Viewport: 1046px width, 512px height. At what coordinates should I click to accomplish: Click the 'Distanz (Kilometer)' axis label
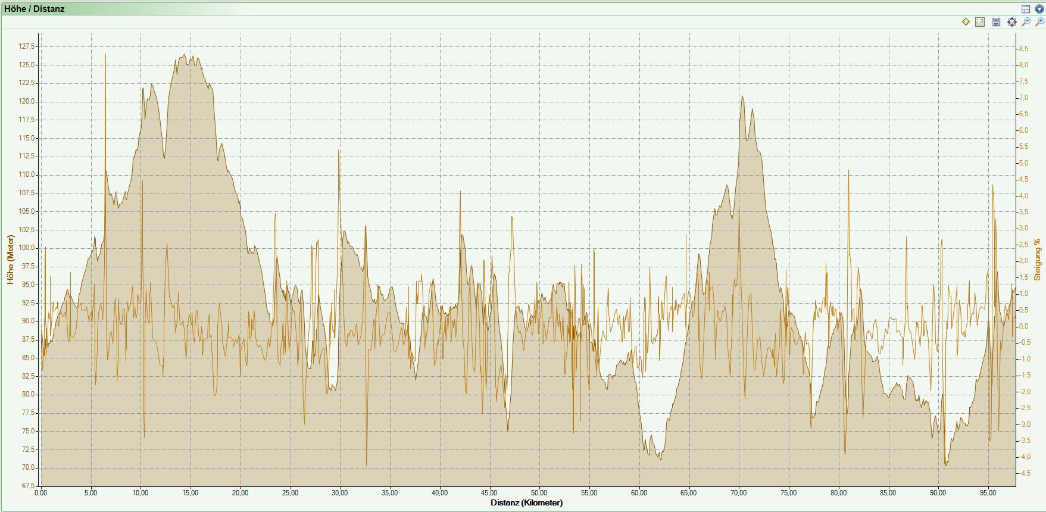[526, 502]
